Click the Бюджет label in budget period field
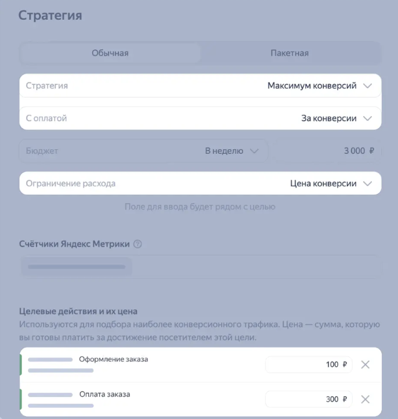This screenshot has height=419, width=398. click(x=42, y=151)
